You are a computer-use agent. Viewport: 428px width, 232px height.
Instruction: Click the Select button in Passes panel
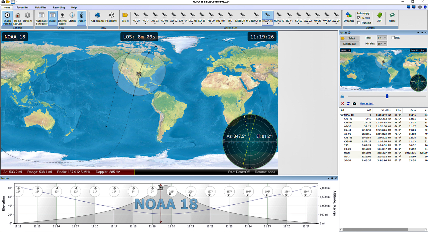(349, 38)
